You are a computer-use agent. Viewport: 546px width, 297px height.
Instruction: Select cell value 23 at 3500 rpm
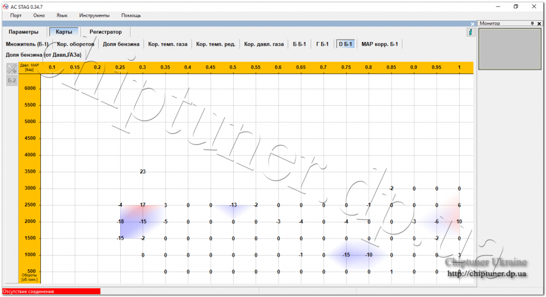[x=143, y=172]
